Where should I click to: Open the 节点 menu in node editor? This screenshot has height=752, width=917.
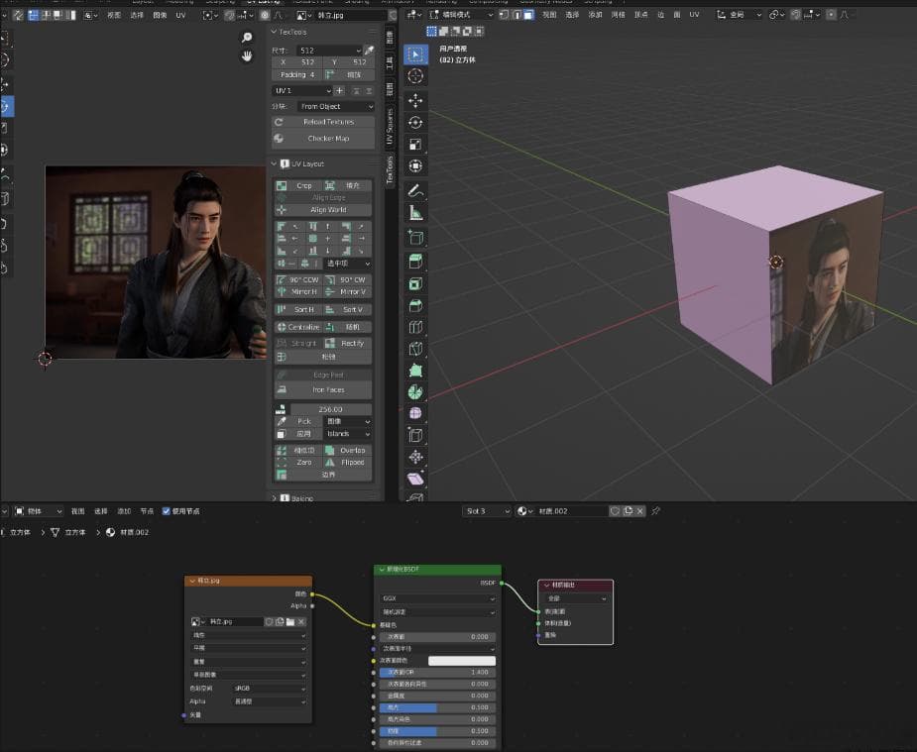tap(146, 511)
